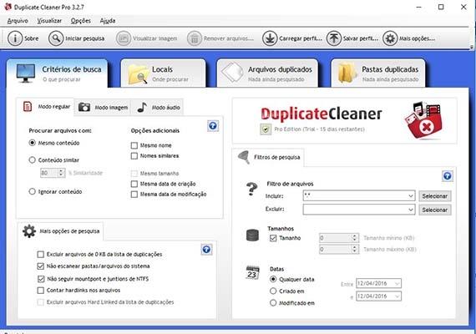
Task: Click the database icon next to Tamanhos
Action: click(x=252, y=235)
